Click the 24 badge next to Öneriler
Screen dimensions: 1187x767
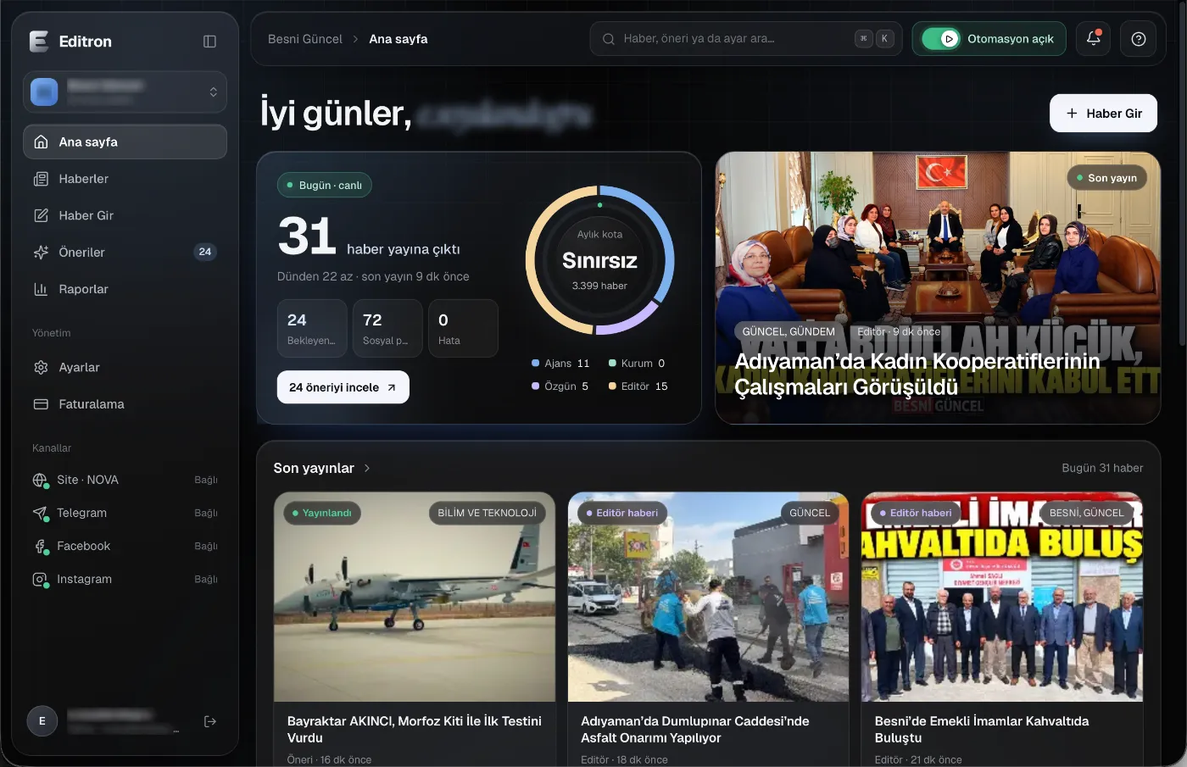tap(205, 252)
